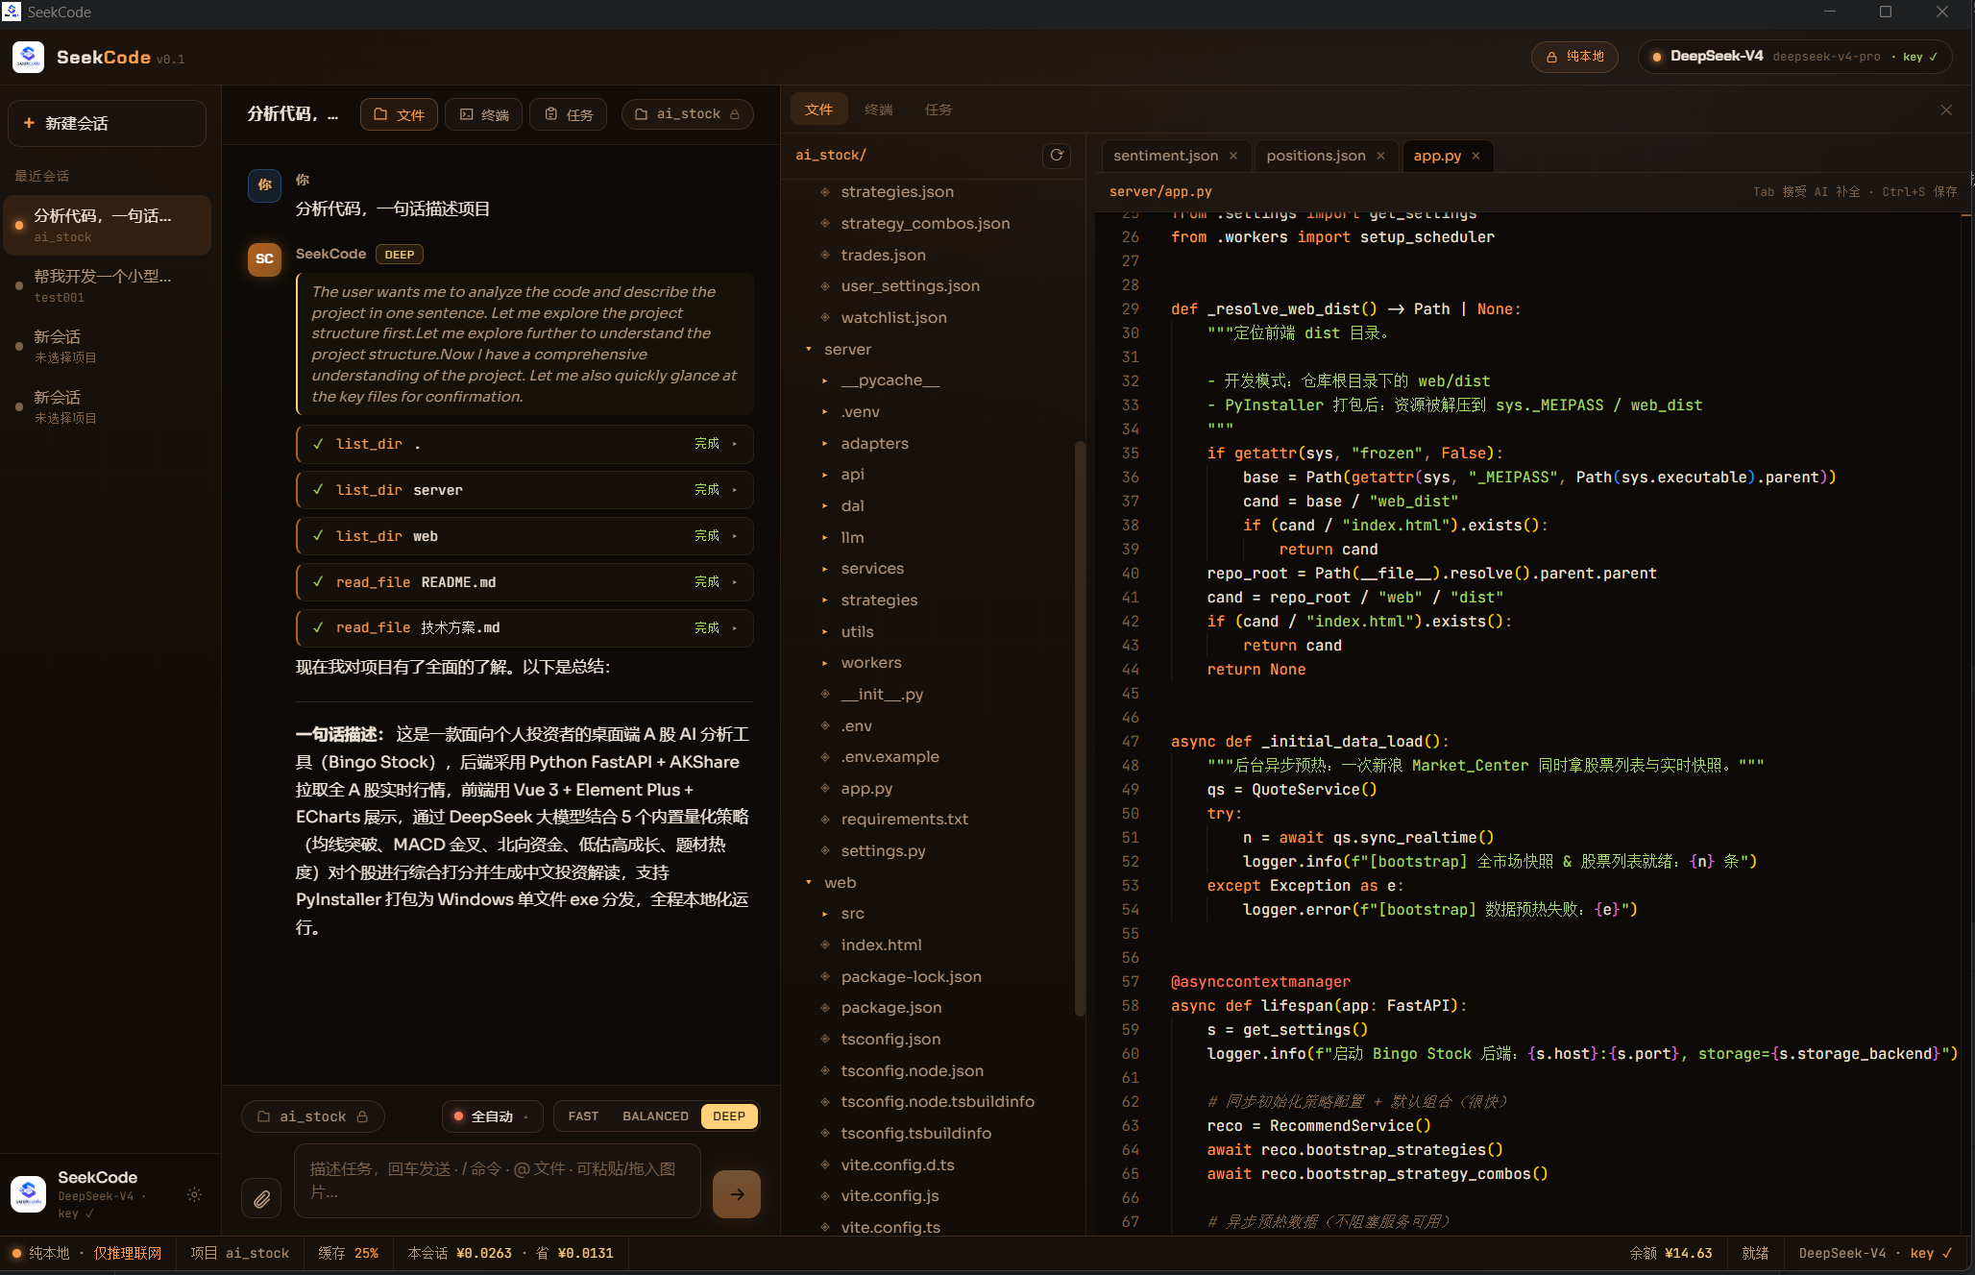Toggle the 全自动 automation mode
Image resolution: width=1975 pixels, height=1275 pixels.
tap(492, 1116)
